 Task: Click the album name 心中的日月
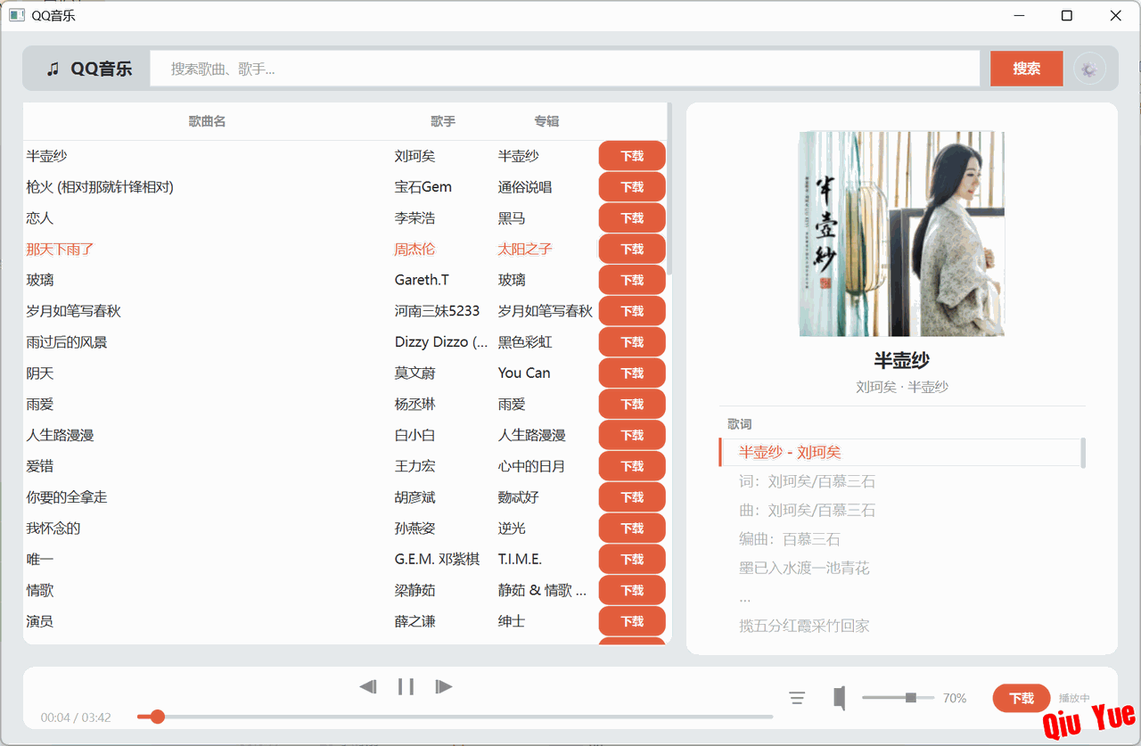click(532, 466)
